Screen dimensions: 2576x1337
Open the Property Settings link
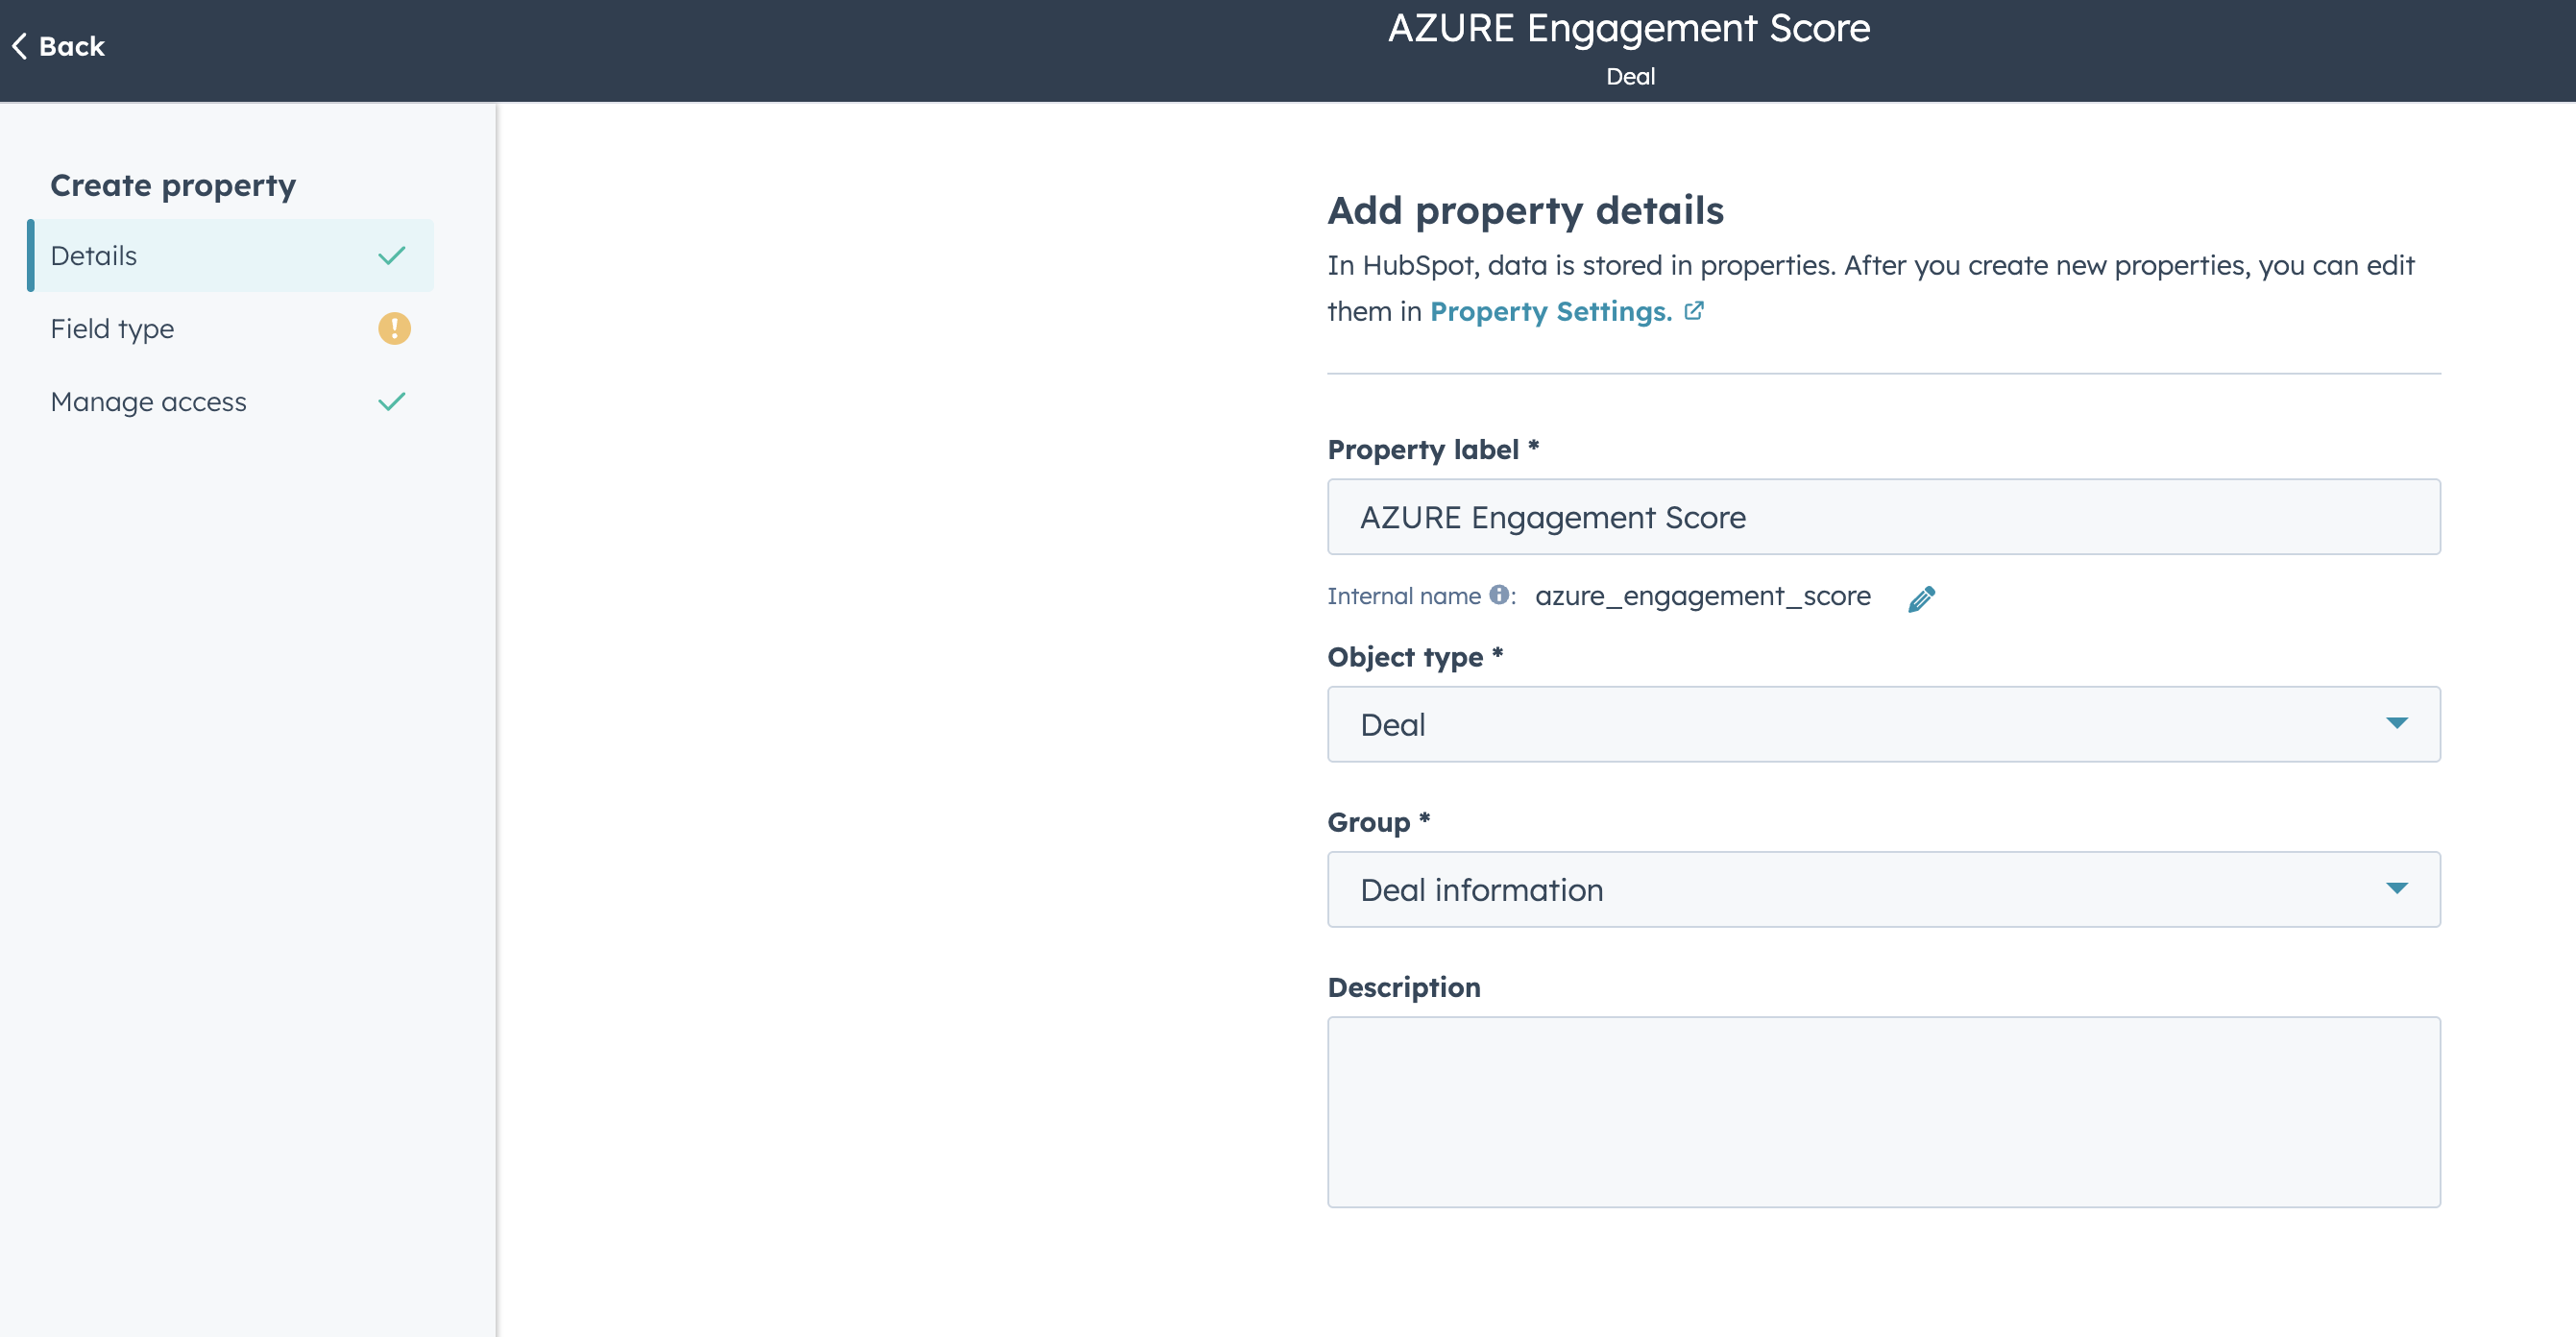click(x=1550, y=312)
